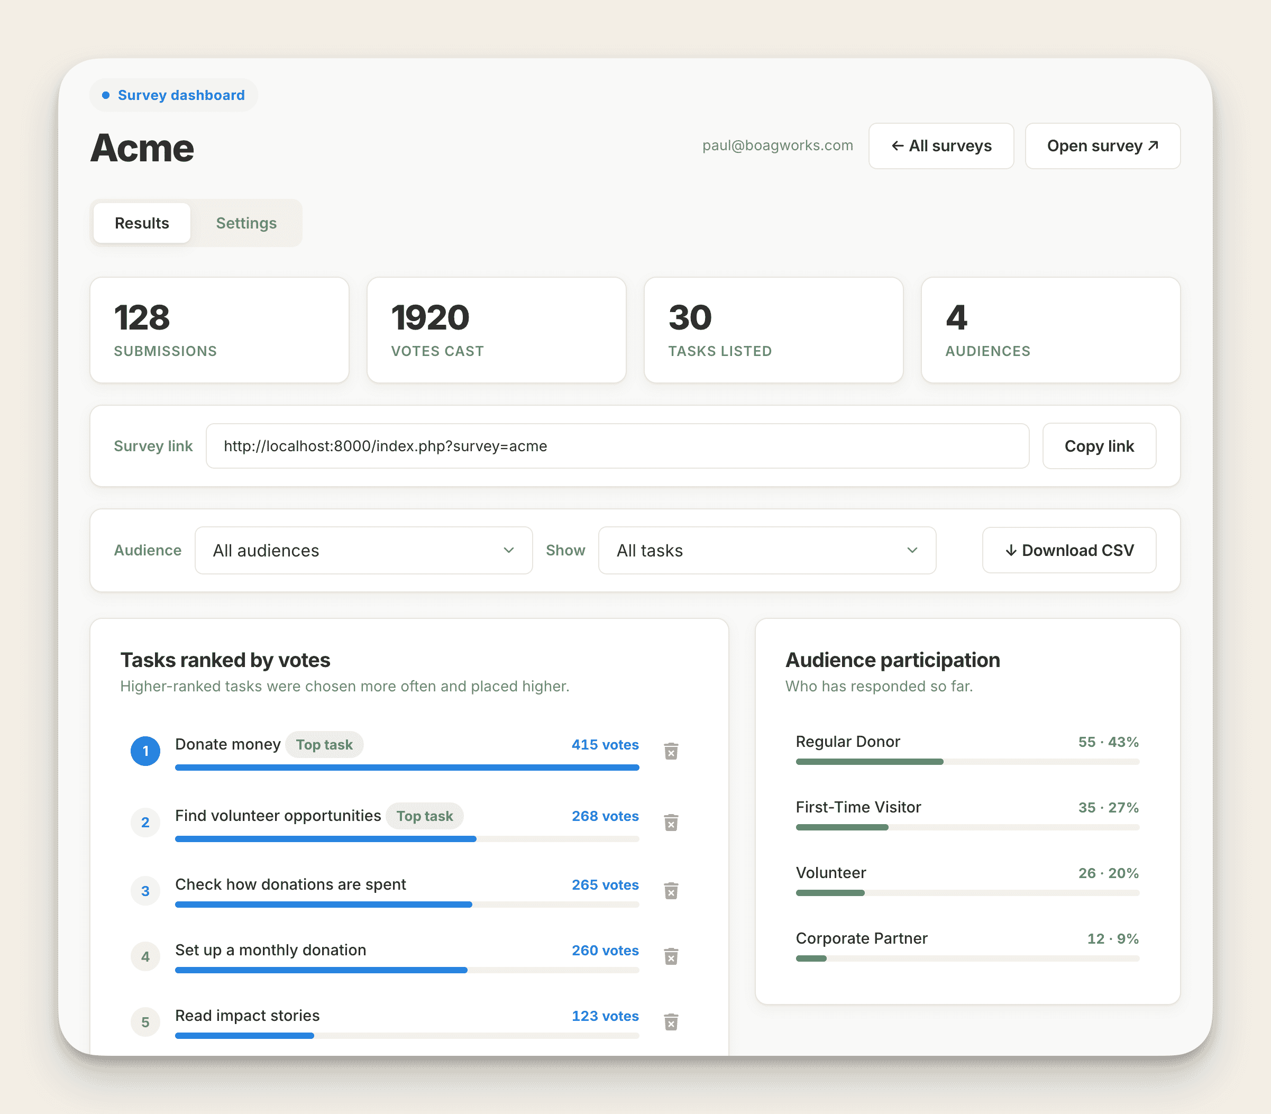1271x1114 pixels.
Task: Click the Donate money votes progress bar
Action: point(407,768)
